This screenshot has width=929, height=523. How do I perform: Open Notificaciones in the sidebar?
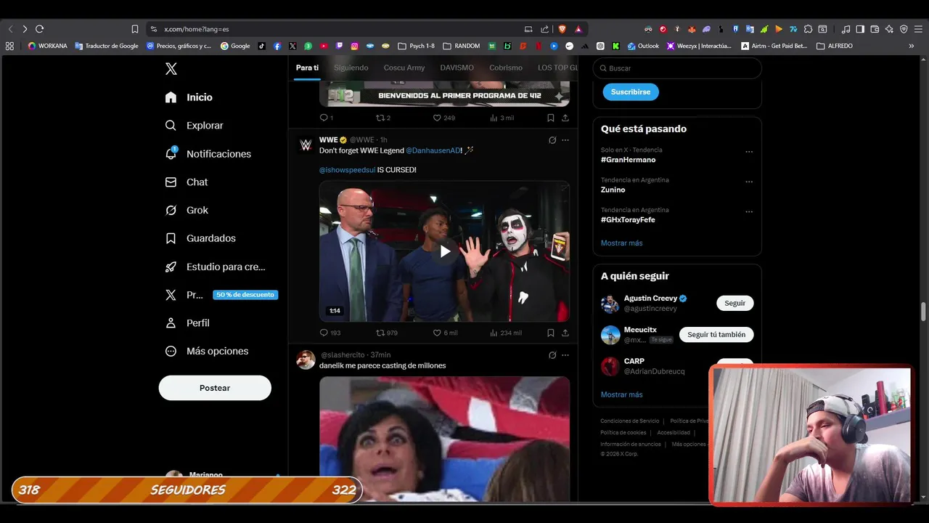tap(208, 154)
